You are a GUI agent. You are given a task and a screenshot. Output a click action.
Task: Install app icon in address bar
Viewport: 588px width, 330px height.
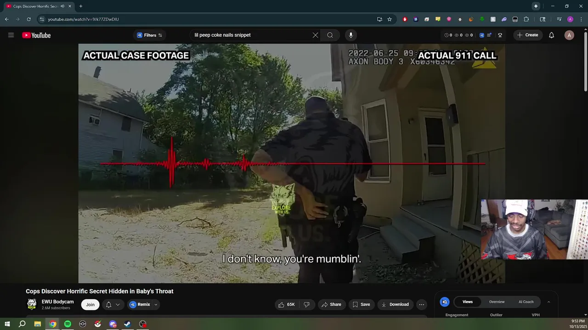pyautogui.click(x=379, y=19)
